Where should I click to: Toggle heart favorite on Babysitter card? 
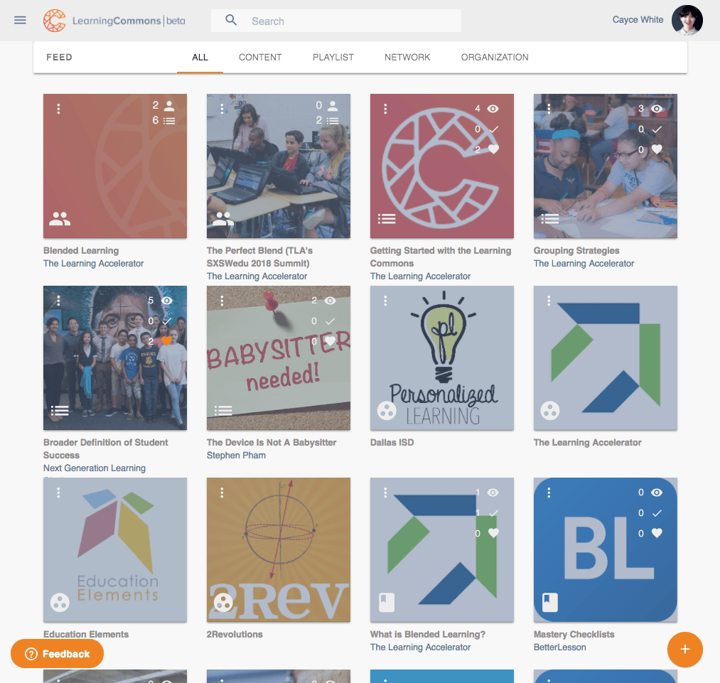tap(331, 341)
